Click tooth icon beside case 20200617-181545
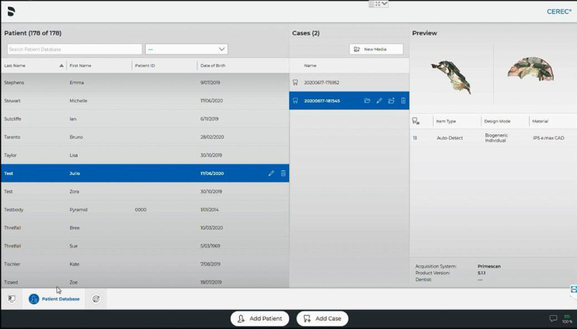577x329 pixels. point(295,100)
